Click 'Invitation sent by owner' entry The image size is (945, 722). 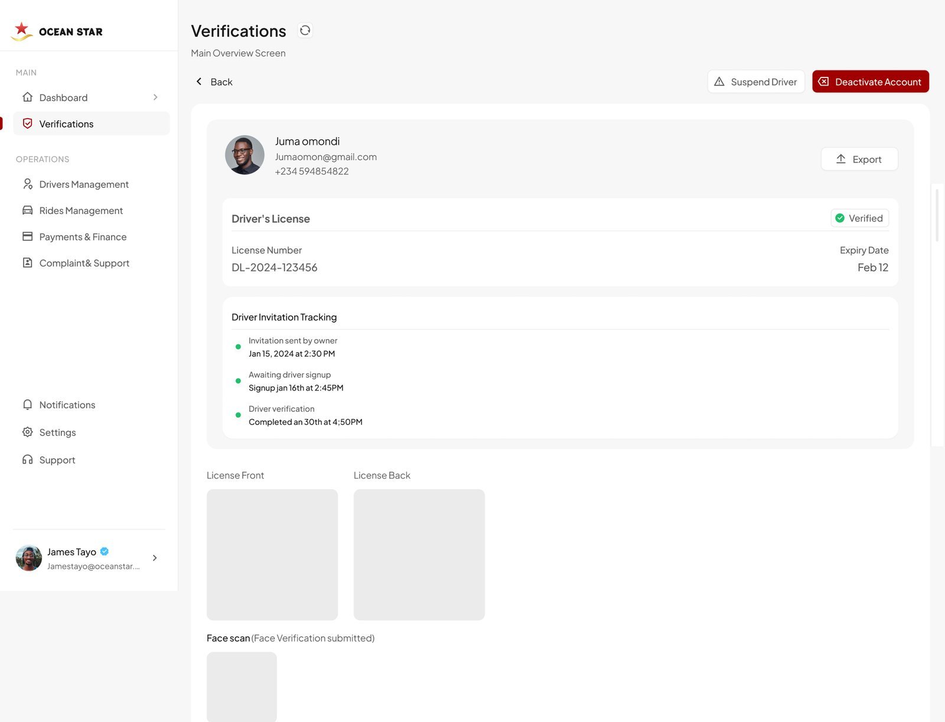(x=293, y=341)
